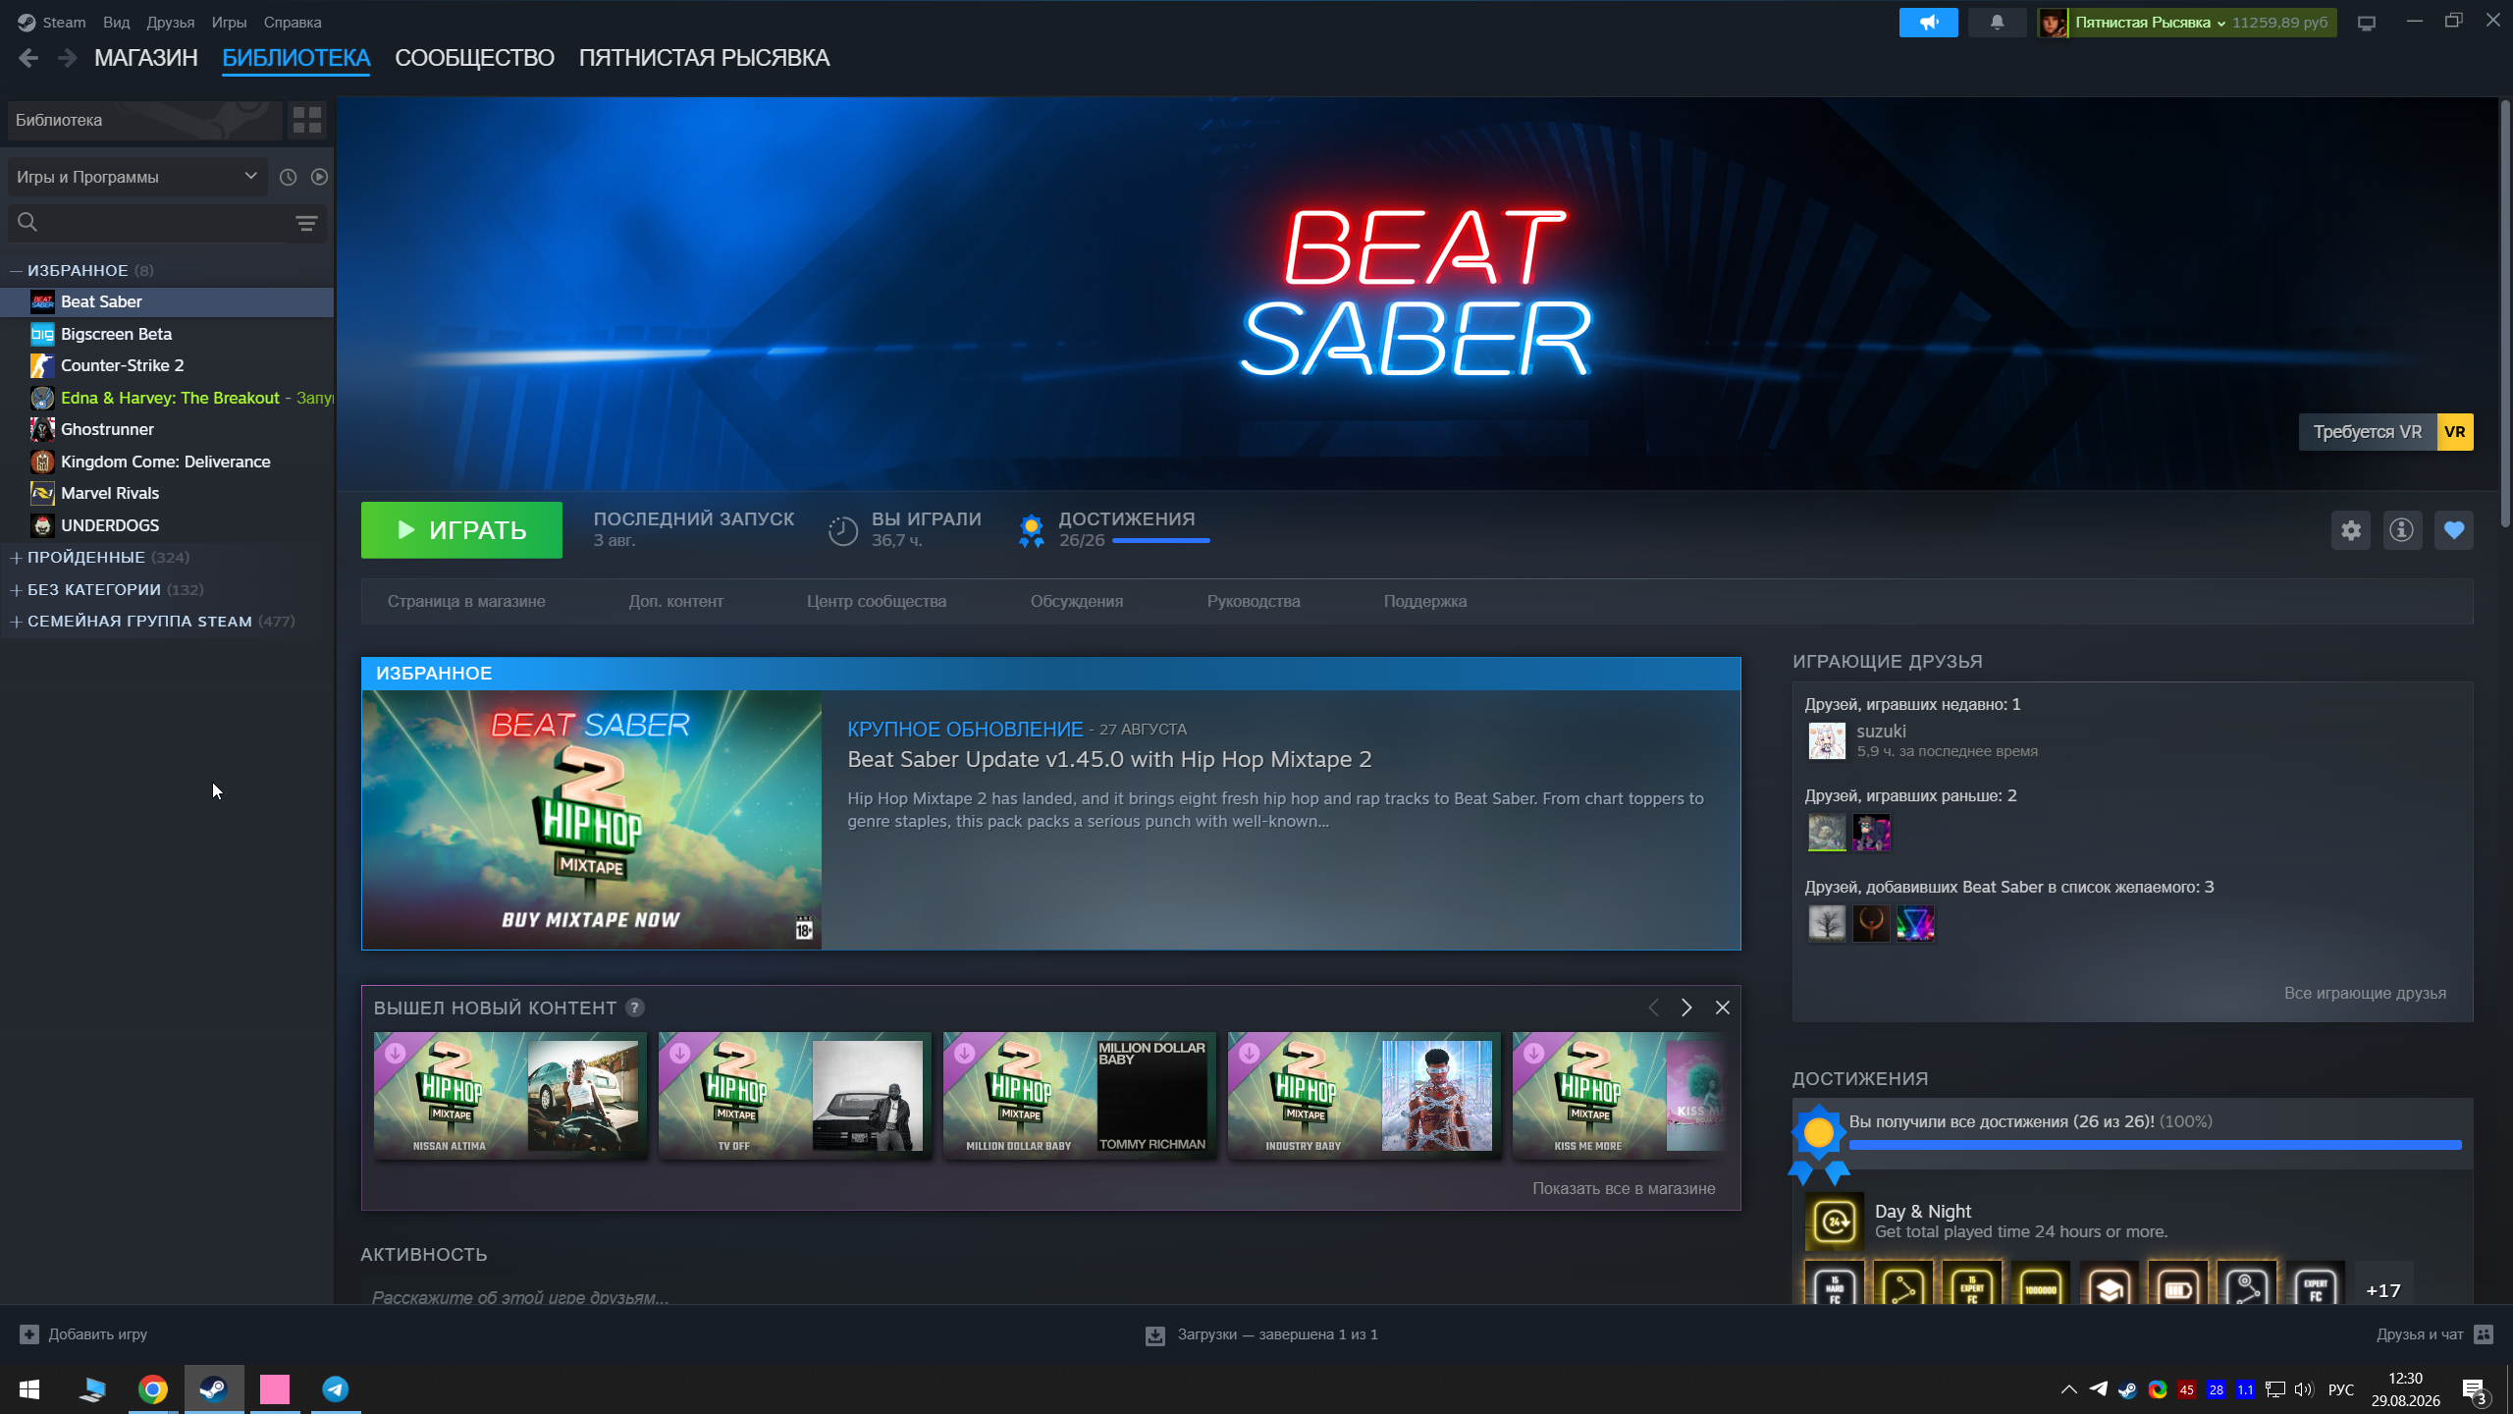Open the ПЯТНИСТАЯ РЫСЯВКА profile tab
This screenshot has height=1414, width=2513.
pyautogui.click(x=704, y=58)
